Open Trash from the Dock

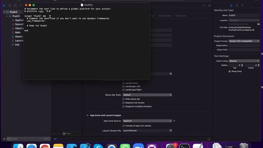pos(244,146)
